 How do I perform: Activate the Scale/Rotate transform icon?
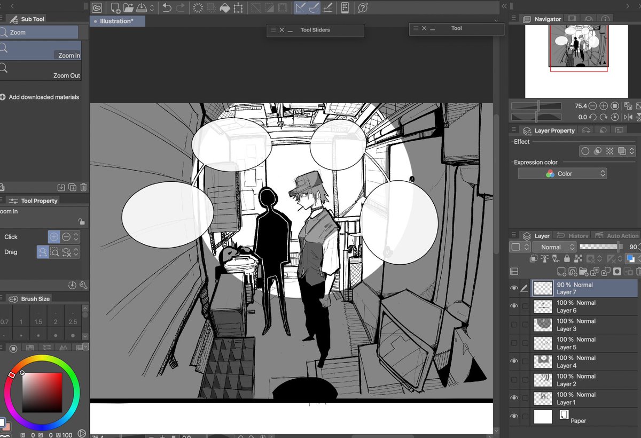(238, 7)
